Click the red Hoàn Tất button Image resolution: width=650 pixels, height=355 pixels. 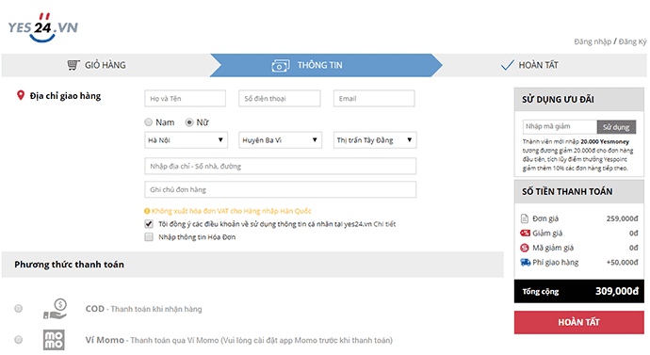click(x=579, y=322)
